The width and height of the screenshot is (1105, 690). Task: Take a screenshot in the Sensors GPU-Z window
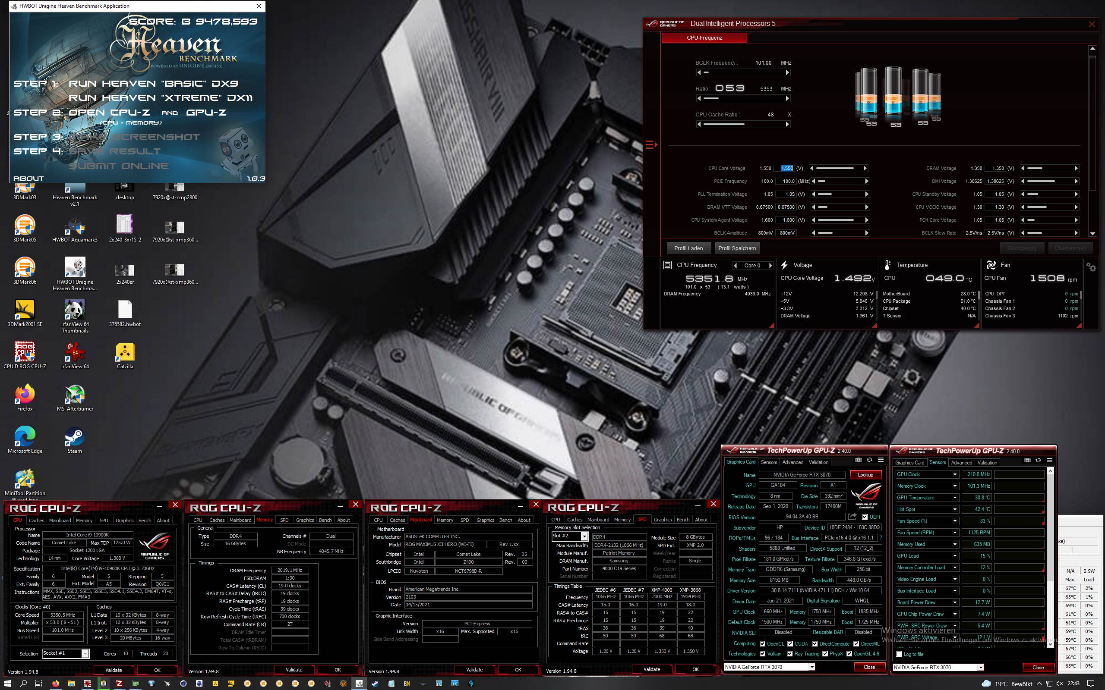[x=1027, y=461]
